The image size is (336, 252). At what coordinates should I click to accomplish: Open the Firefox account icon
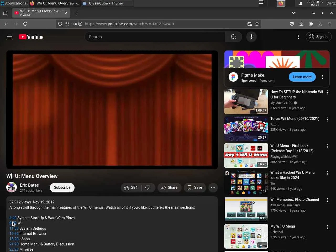coord(311,24)
